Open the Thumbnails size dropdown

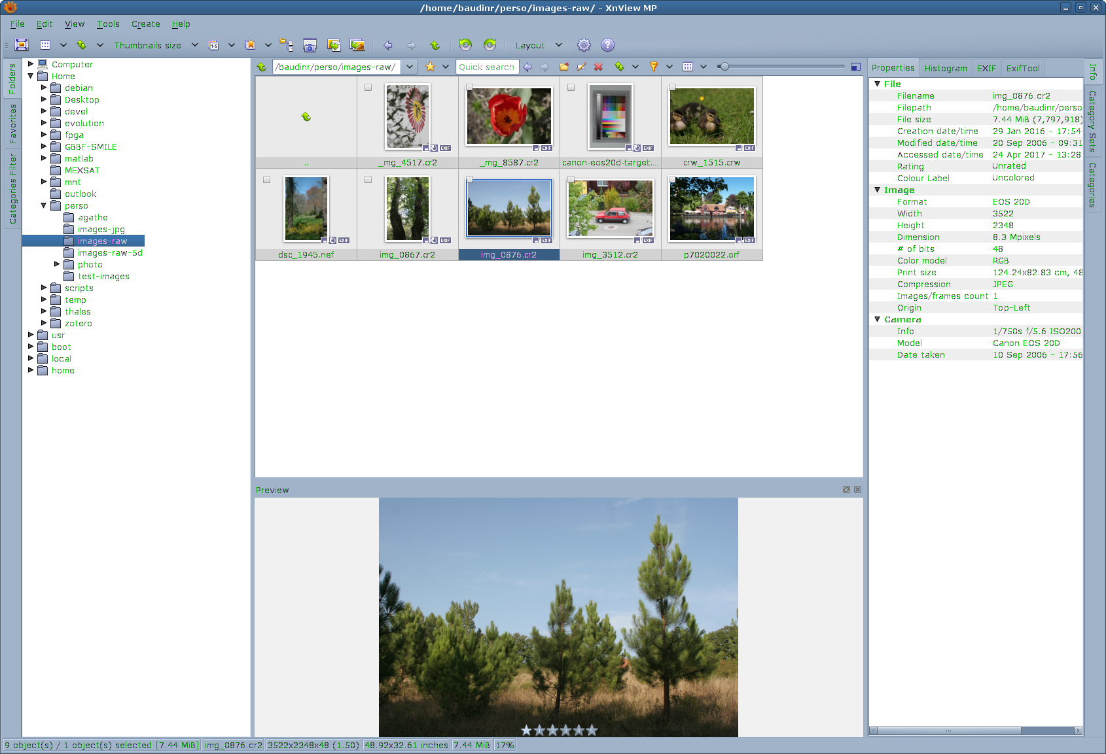[x=194, y=45]
